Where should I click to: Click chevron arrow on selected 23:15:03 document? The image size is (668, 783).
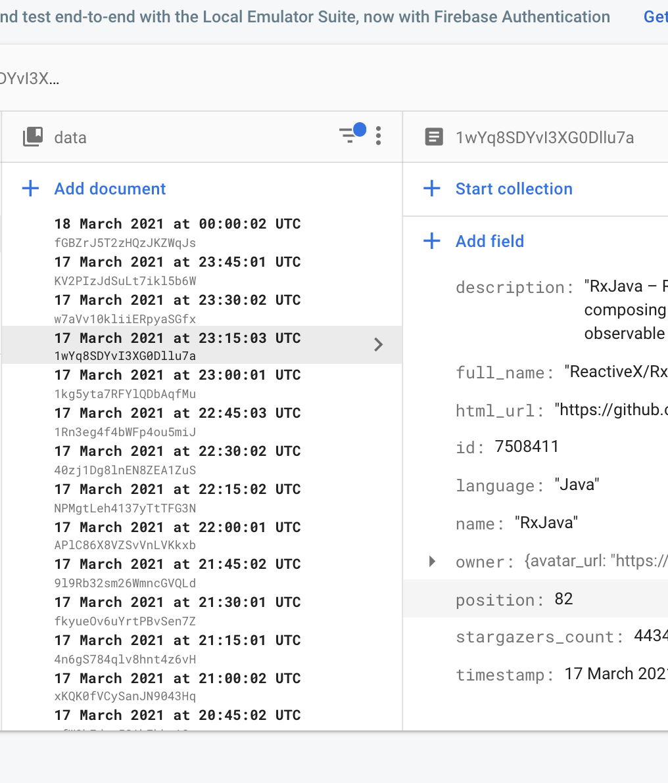tap(379, 345)
